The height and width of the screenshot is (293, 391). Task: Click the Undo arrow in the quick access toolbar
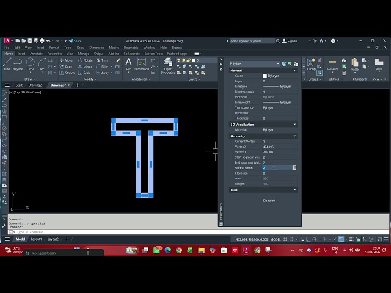pyautogui.click(x=48, y=41)
